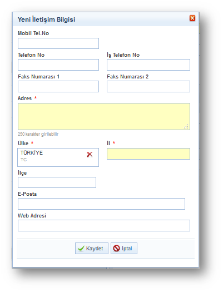Click the 250 karakter girilebilir hint
Image resolution: width=223 pixels, height=292 pixels.
tap(38, 134)
